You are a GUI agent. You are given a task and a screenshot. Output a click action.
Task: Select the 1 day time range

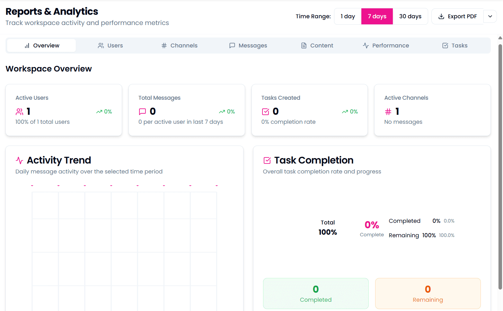pos(348,16)
